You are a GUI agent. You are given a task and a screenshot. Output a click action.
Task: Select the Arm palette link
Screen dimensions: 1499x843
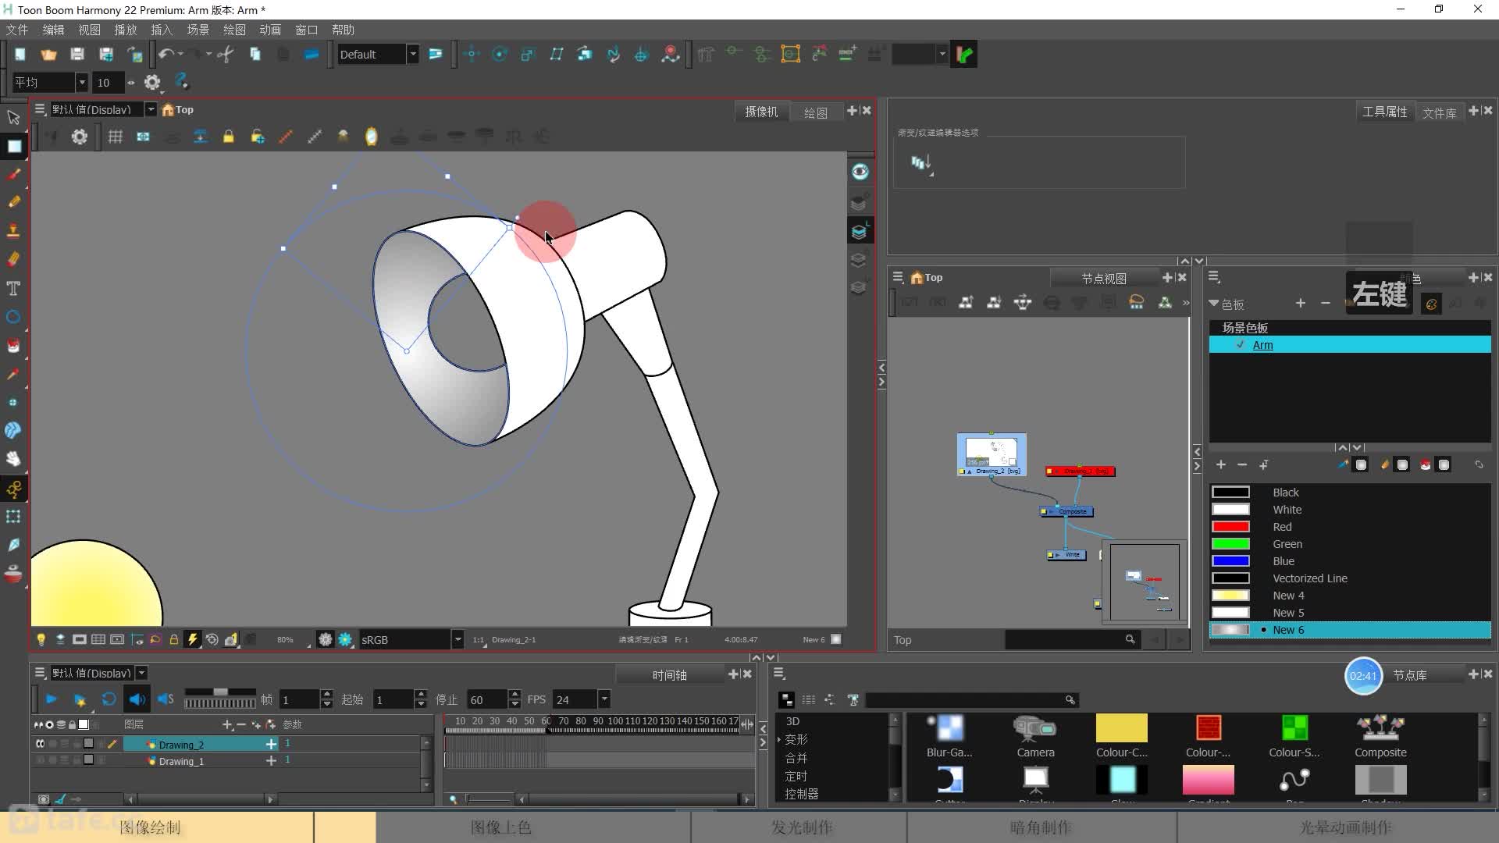1262,345
